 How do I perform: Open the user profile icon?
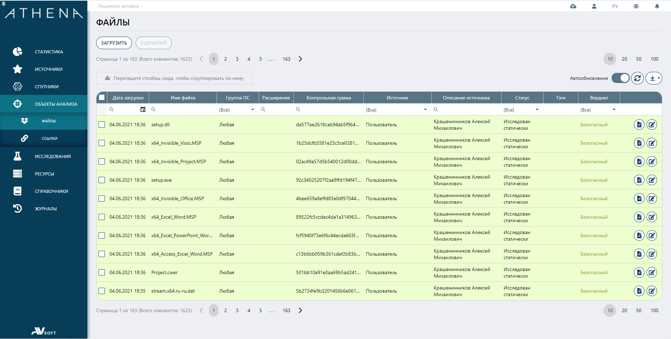click(x=594, y=6)
